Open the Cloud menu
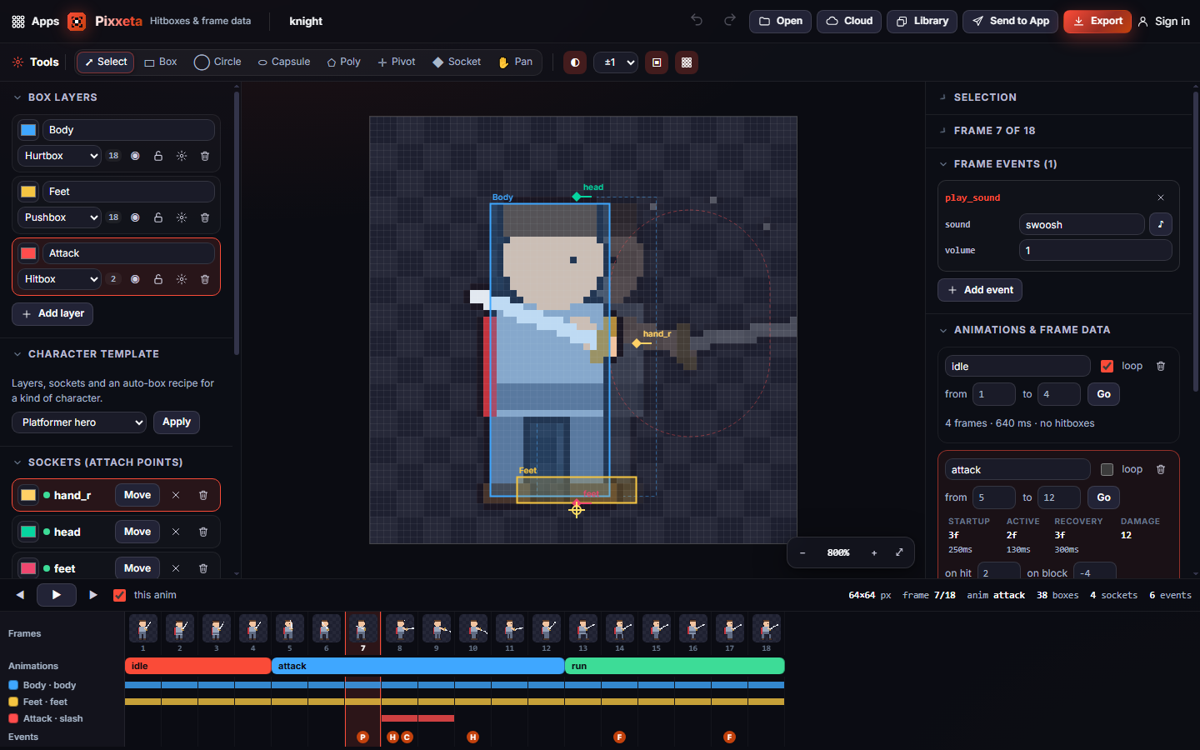The width and height of the screenshot is (1200, 750). pos(850,21)
